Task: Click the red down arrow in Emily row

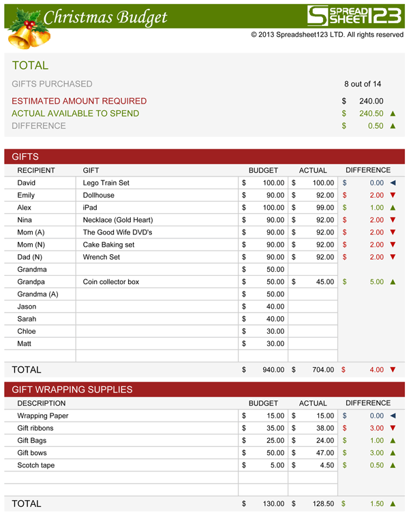Action: tap(393, 196)
